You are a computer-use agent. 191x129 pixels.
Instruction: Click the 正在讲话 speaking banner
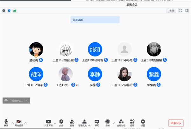(95, 20)
